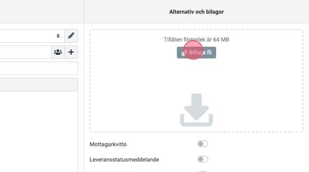
Task: Expand the select arrows beside the pencil
Action: click(x=58, y=36)
